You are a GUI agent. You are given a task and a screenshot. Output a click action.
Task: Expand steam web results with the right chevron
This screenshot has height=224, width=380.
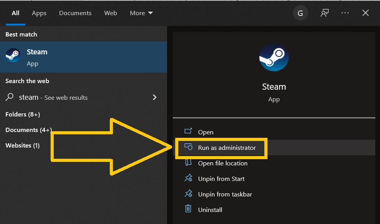[x=155, y=97]
